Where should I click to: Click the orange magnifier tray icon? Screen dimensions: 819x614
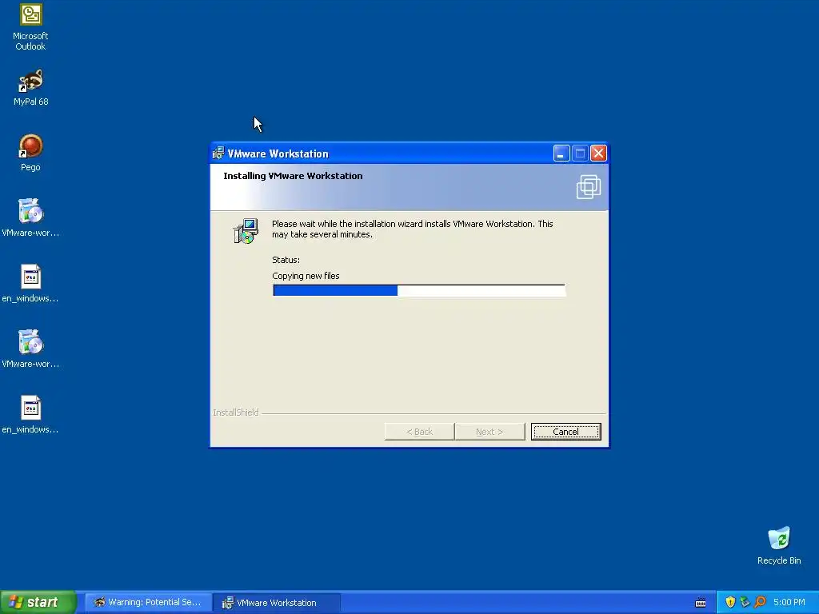(760, 602)
